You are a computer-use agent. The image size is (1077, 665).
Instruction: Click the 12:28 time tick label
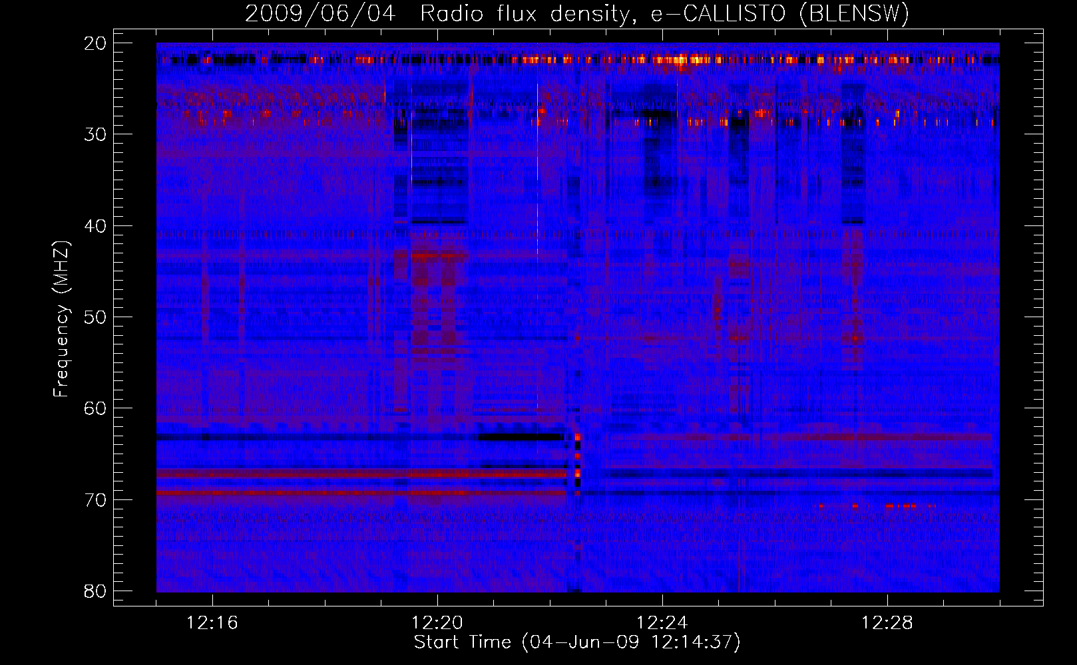(887, 623)
